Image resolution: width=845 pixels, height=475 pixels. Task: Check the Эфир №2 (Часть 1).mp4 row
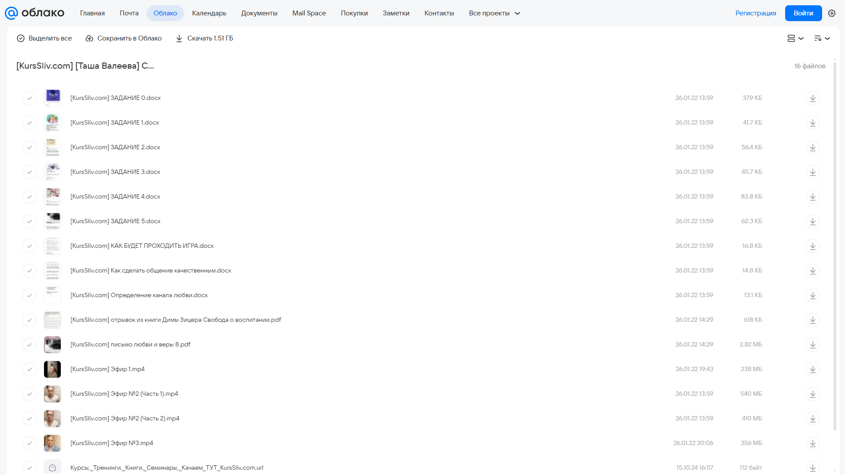click(30, 394)
